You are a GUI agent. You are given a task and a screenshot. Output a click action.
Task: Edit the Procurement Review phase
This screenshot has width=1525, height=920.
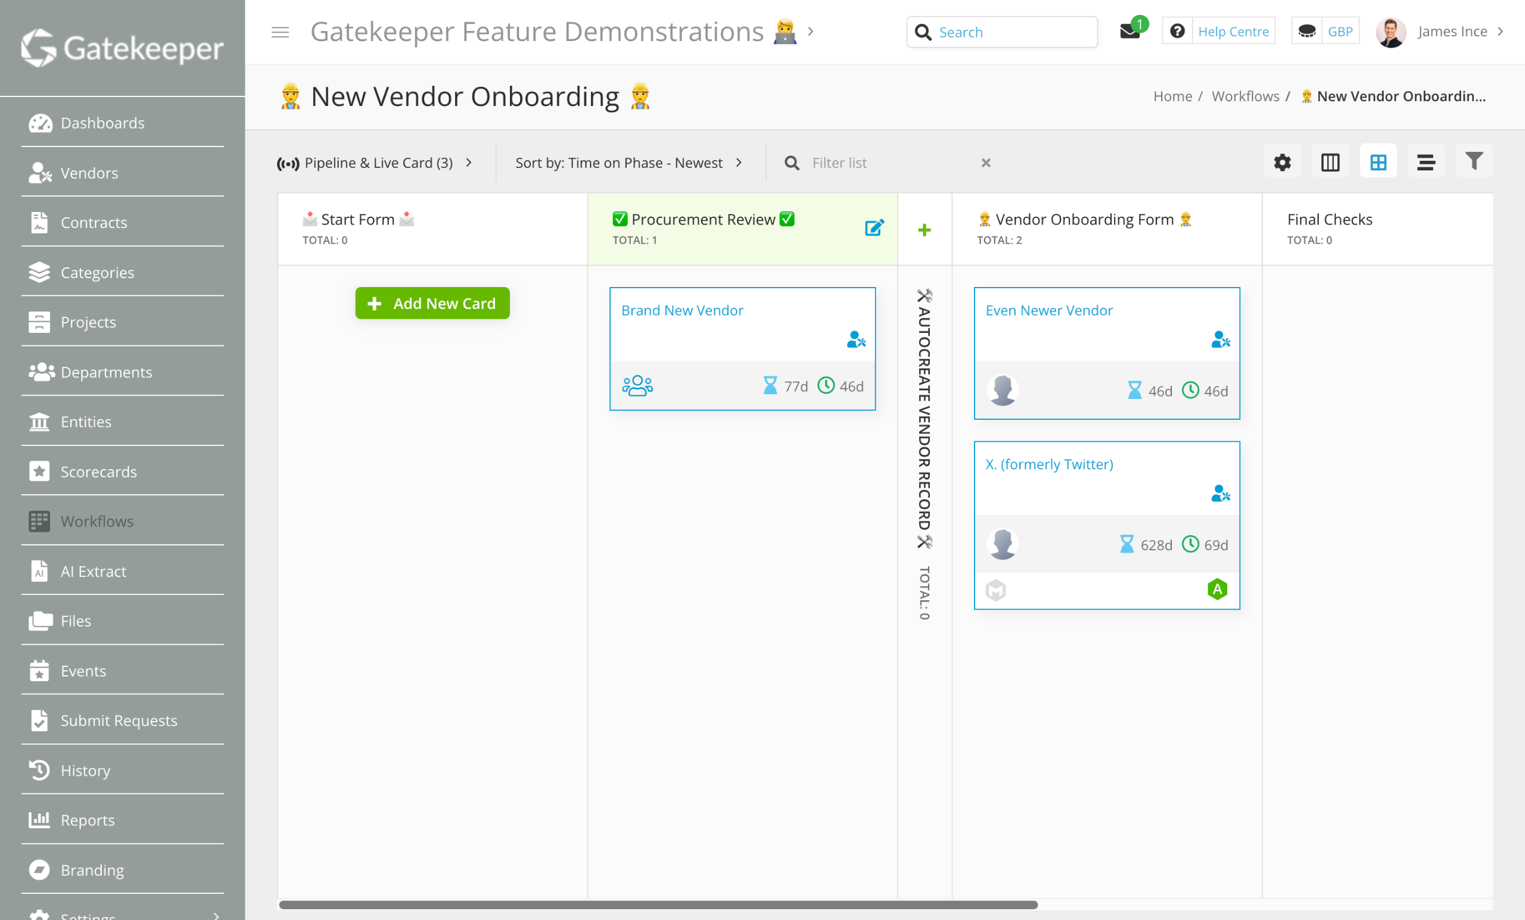(874, 227)
